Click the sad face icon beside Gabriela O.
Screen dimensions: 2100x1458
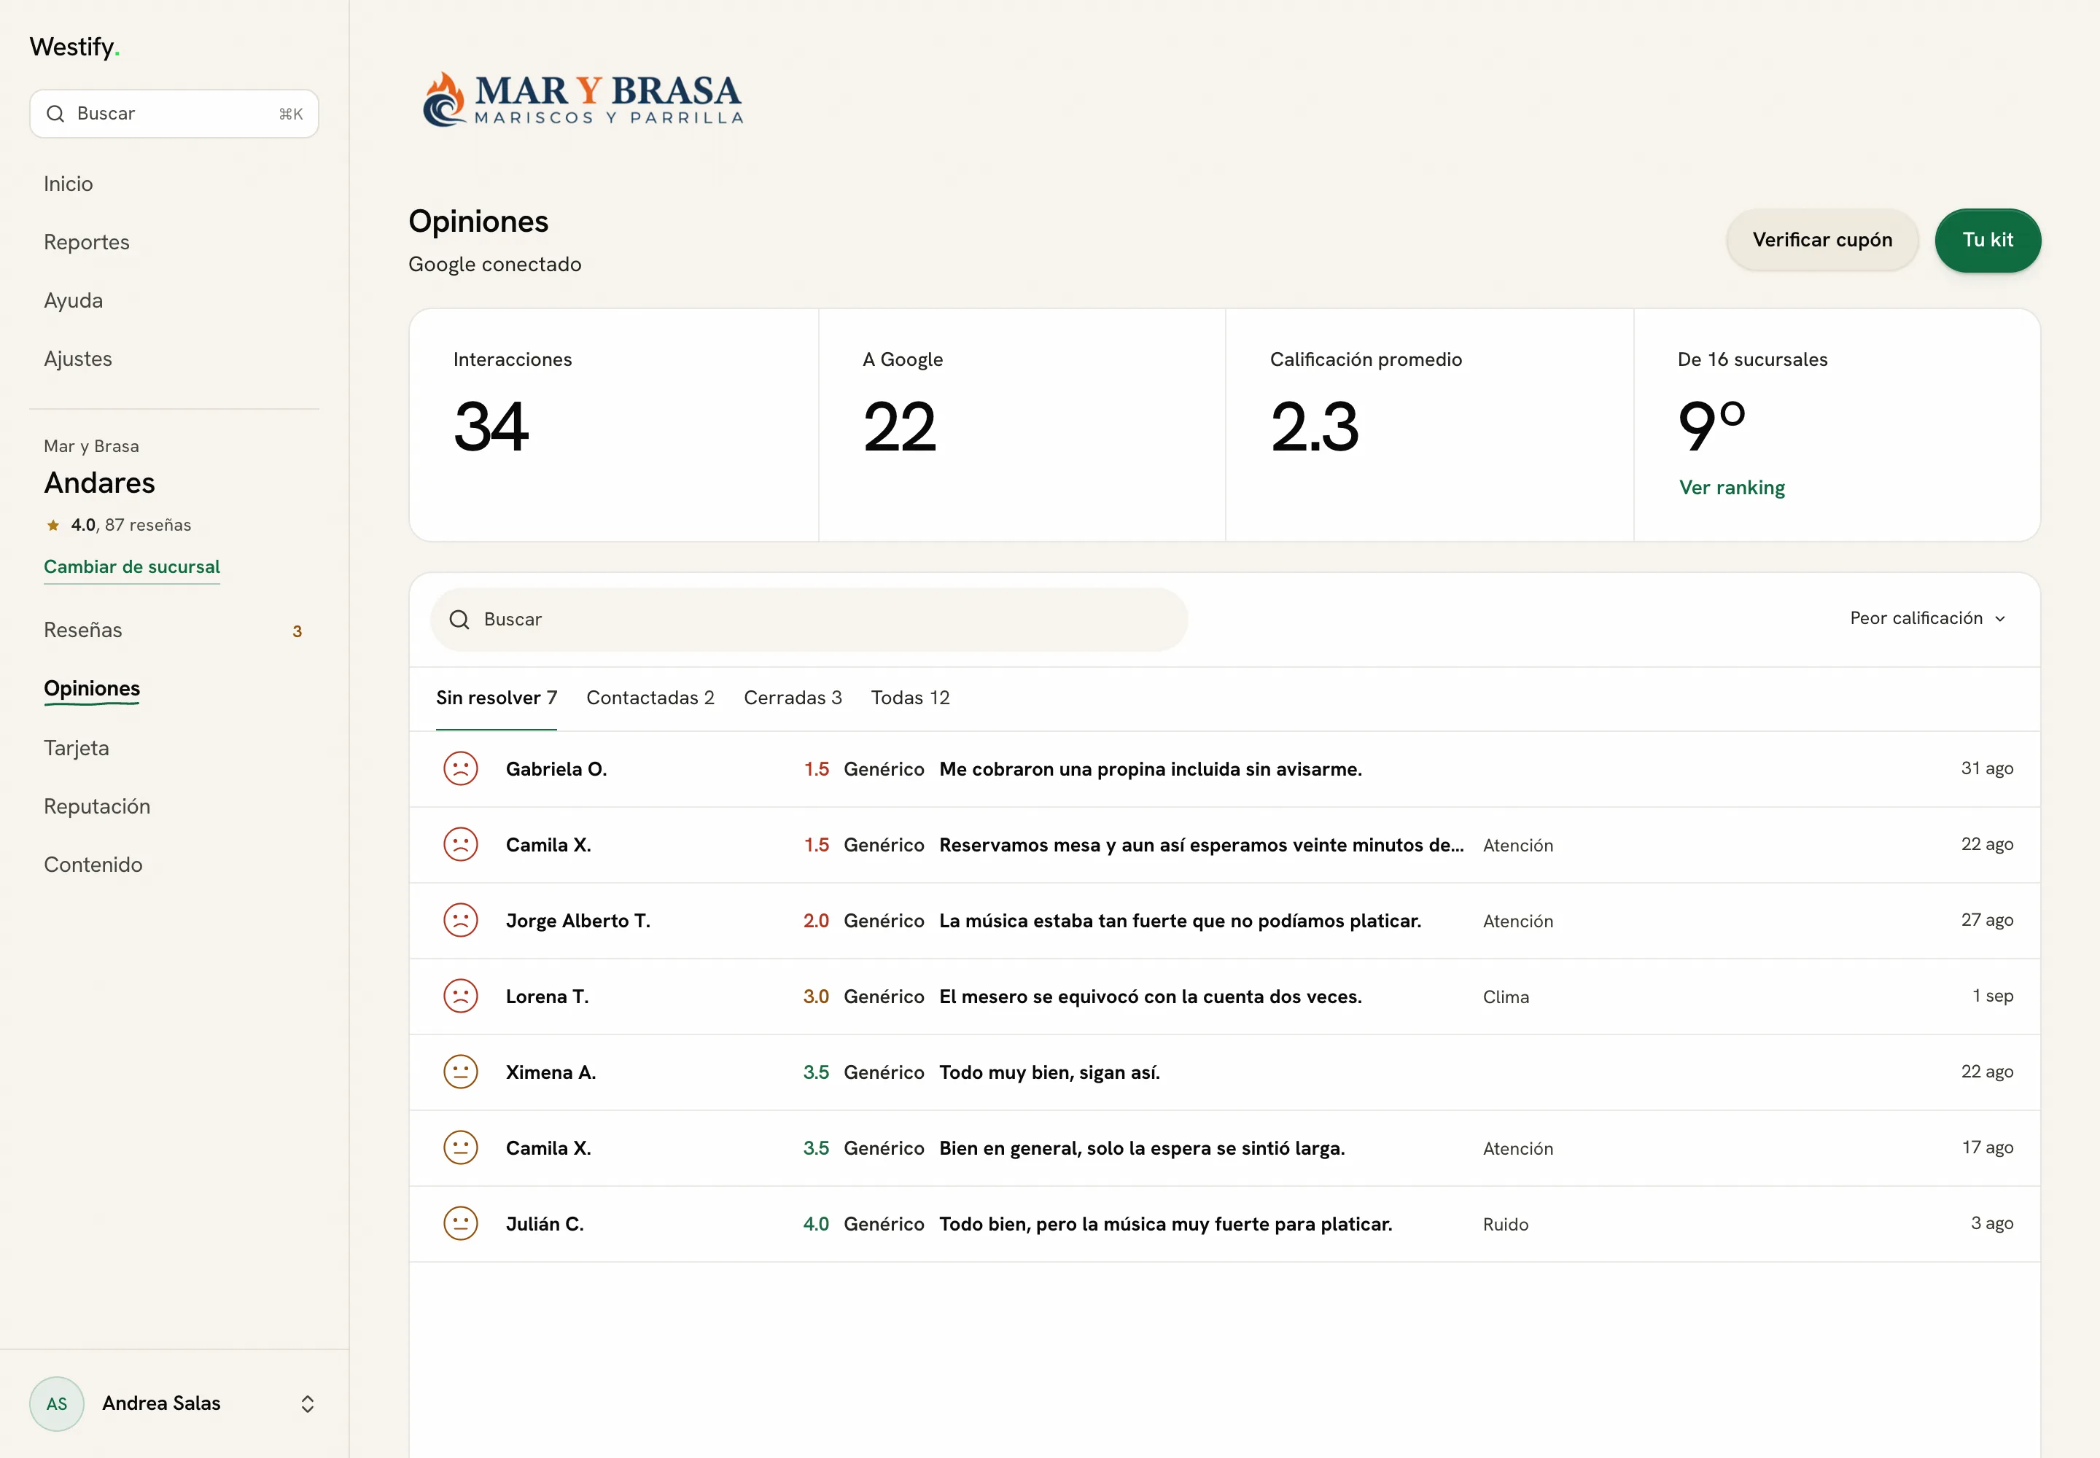(461, 768)
